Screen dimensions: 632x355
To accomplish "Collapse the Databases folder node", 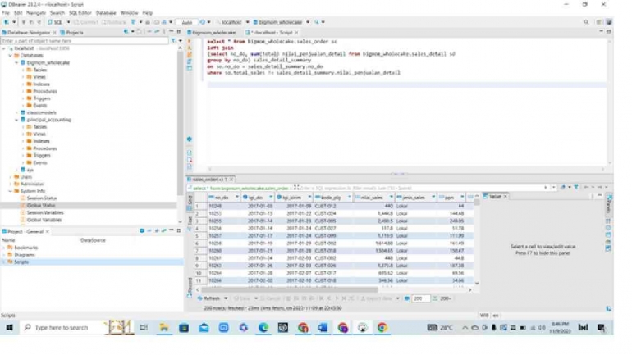I will pyautogui.click(x=11, y=56).
